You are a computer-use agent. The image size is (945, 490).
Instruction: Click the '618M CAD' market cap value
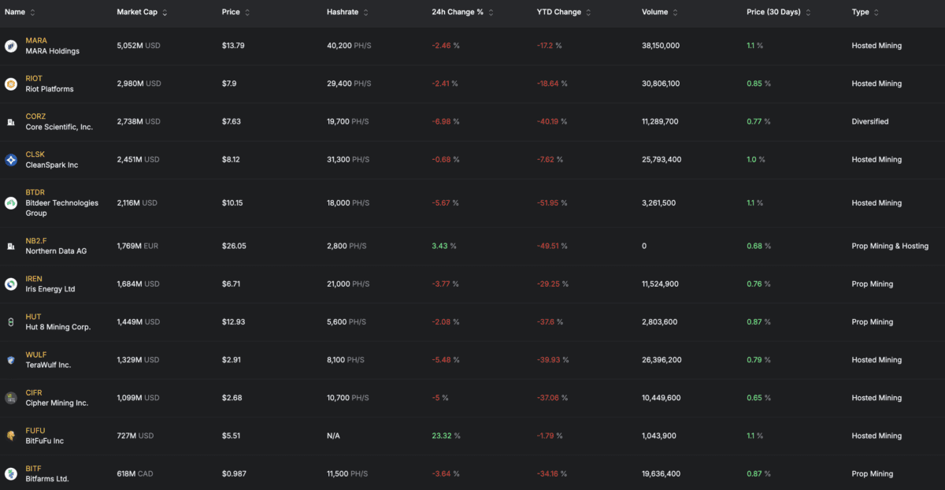(x=135, y=474)
